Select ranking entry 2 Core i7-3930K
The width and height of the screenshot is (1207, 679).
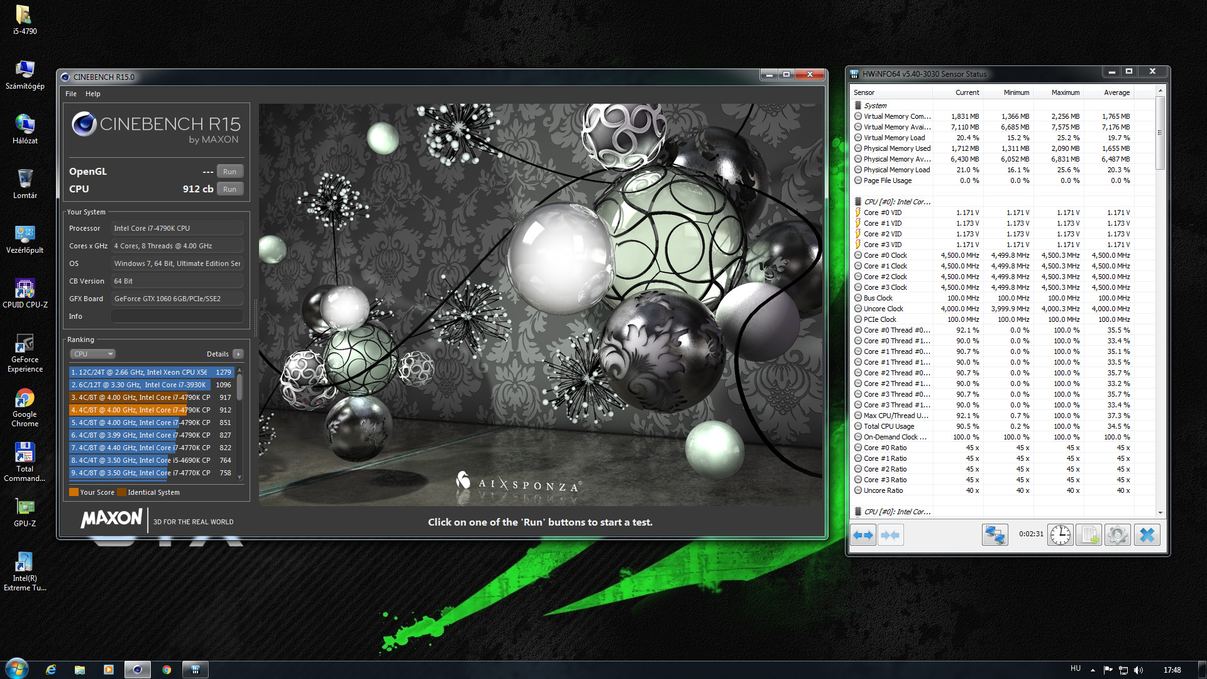pyautogui.click(x=152, y=385)
